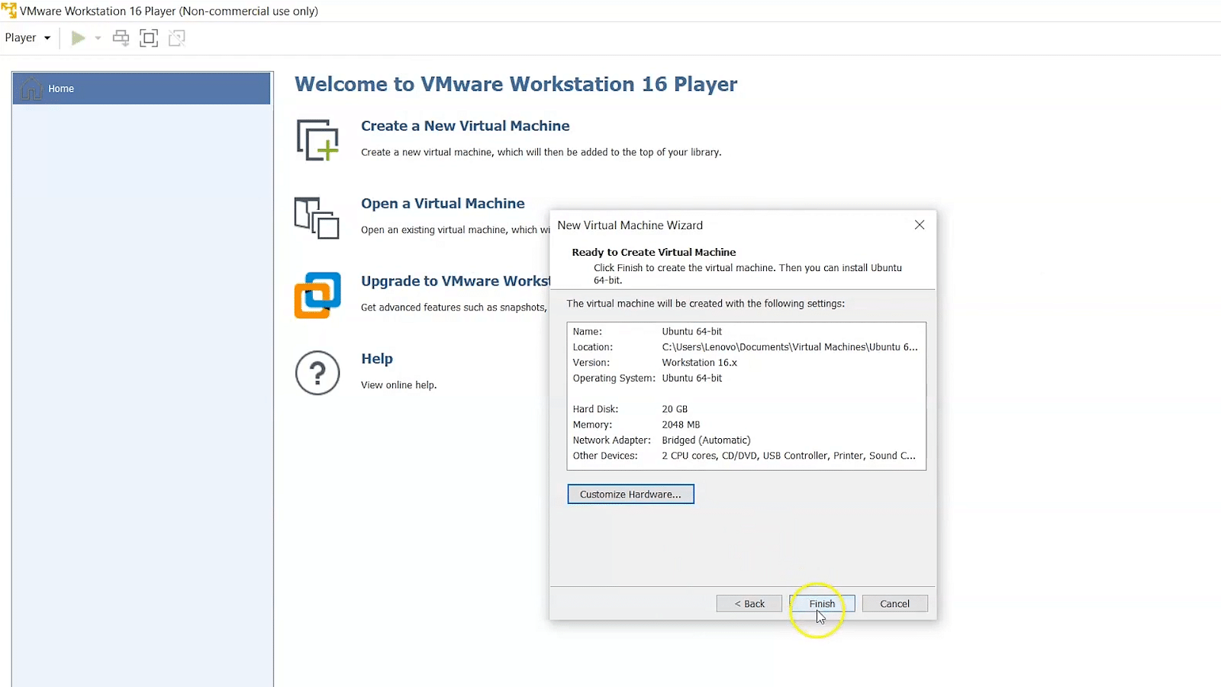1221x687 pixels.
Task: Click the Unity mode toolbar icon
Action: click(x=177, y=37)
